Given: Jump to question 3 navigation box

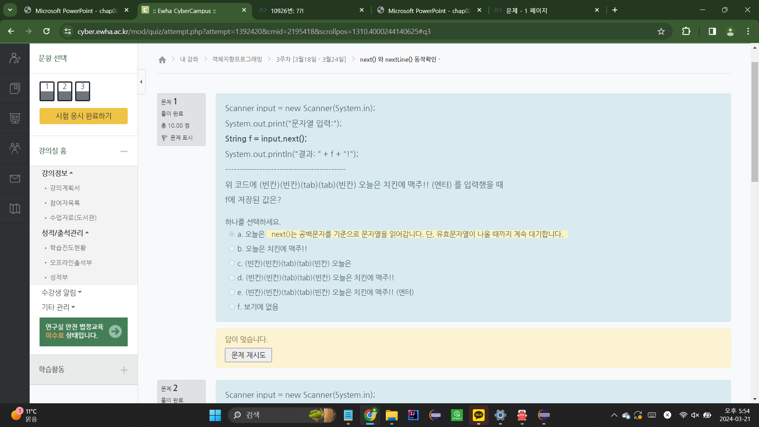Looking at the screenshot, I should (x=82, y=91).
